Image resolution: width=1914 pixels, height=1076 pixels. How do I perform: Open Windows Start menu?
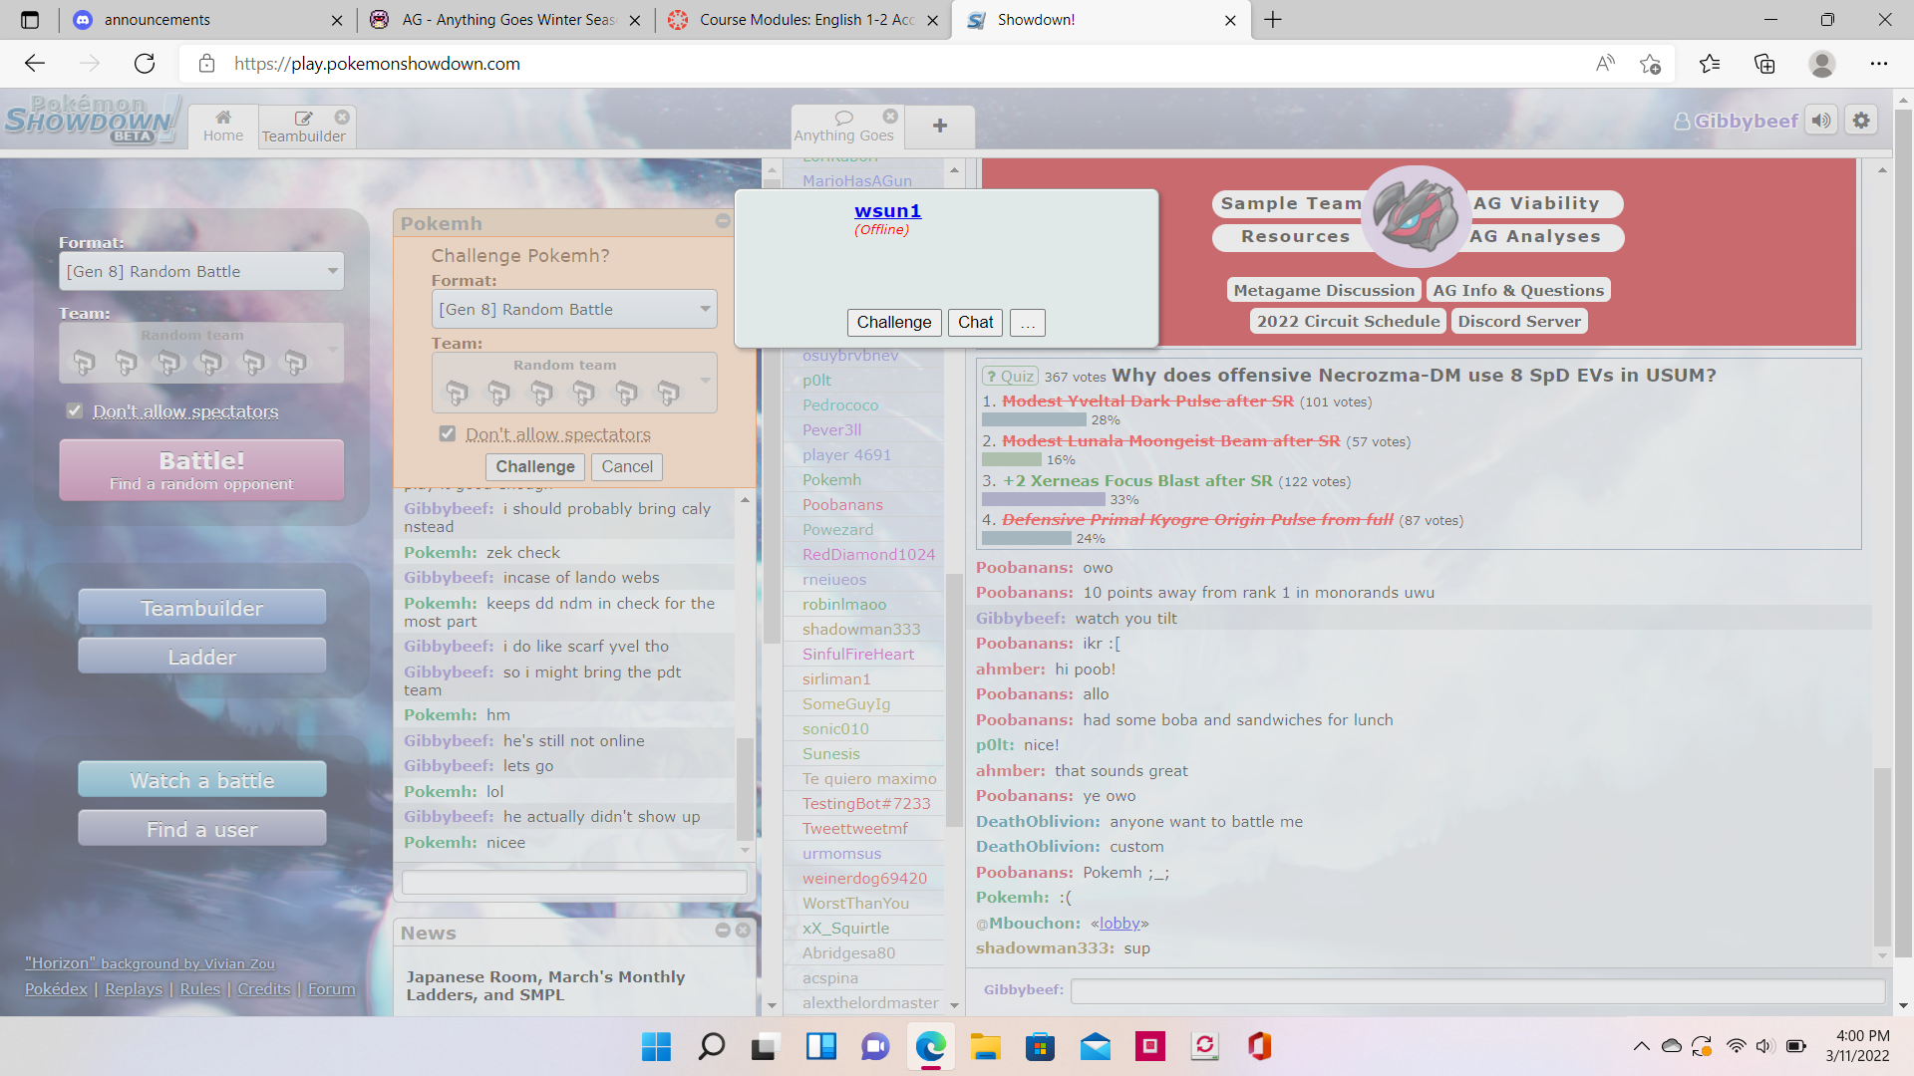(x=656, y=1046)
